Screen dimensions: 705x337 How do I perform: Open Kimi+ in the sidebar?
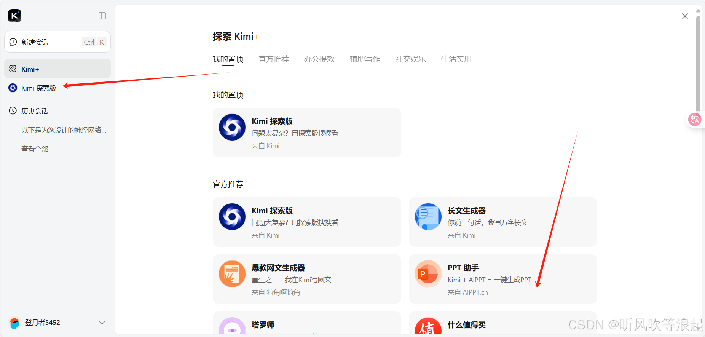pyautogui.click(x=57, y=69)
